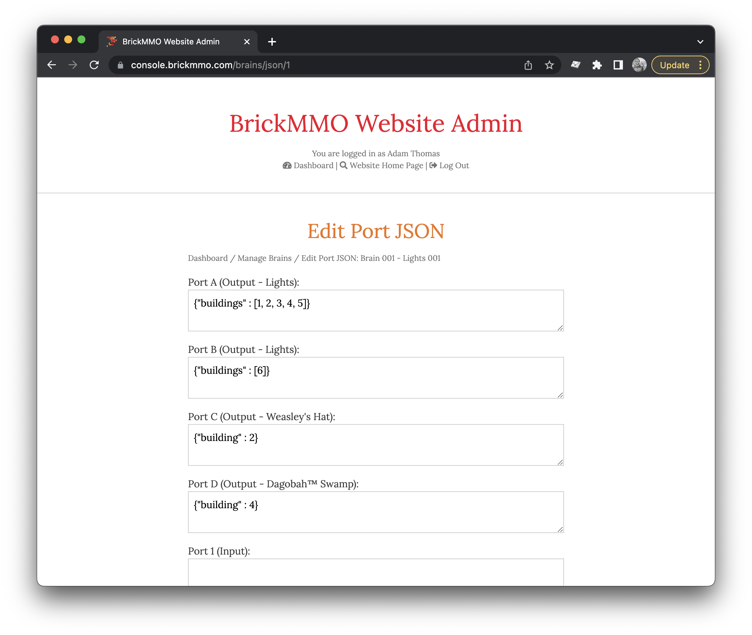
Task: Open a new tab with the plus button
Action: tap(272, 42)
